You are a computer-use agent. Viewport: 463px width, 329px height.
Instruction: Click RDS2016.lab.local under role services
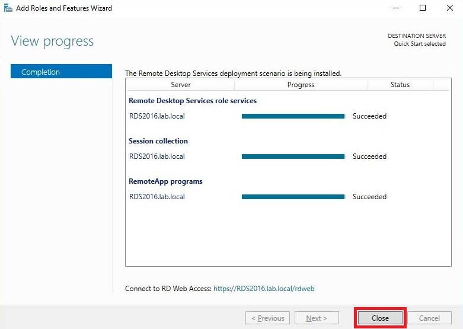157,116
